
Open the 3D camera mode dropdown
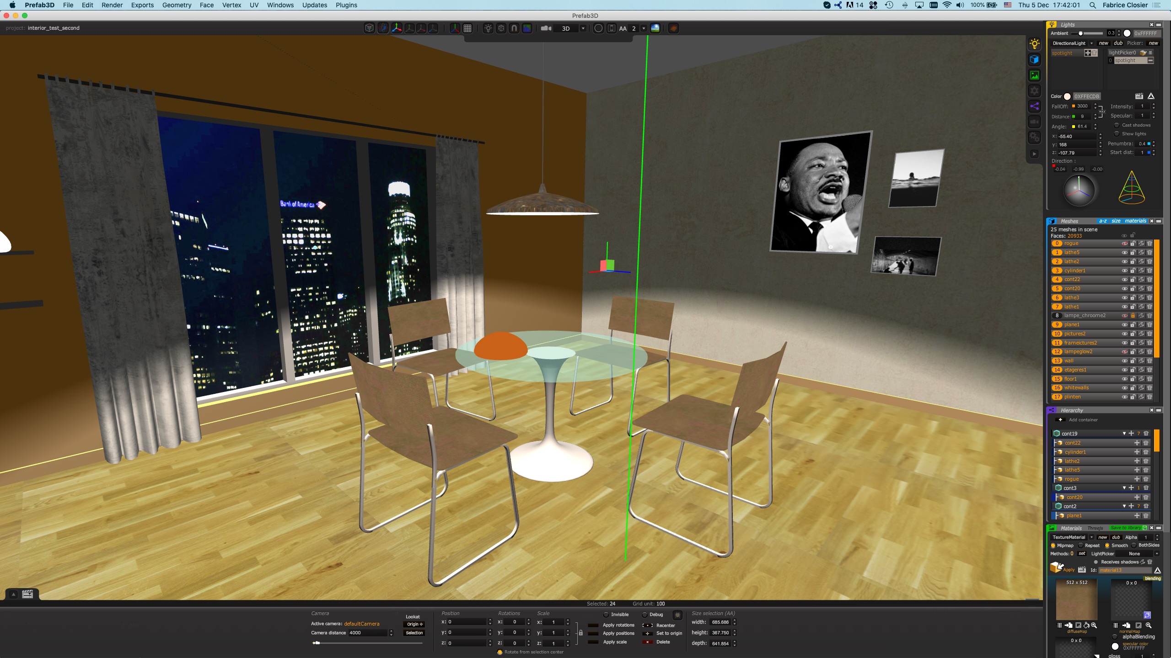pos(583,28)
